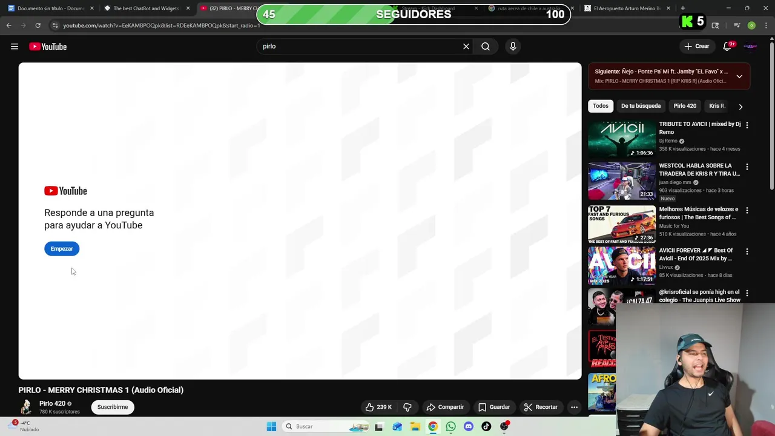The image size is (775, 436).
Task: Open the juan diego mm channel link
Action: point(675,182)
